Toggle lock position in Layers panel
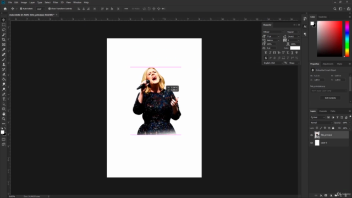The image size is (352, 198). click(x=325, y=128)
